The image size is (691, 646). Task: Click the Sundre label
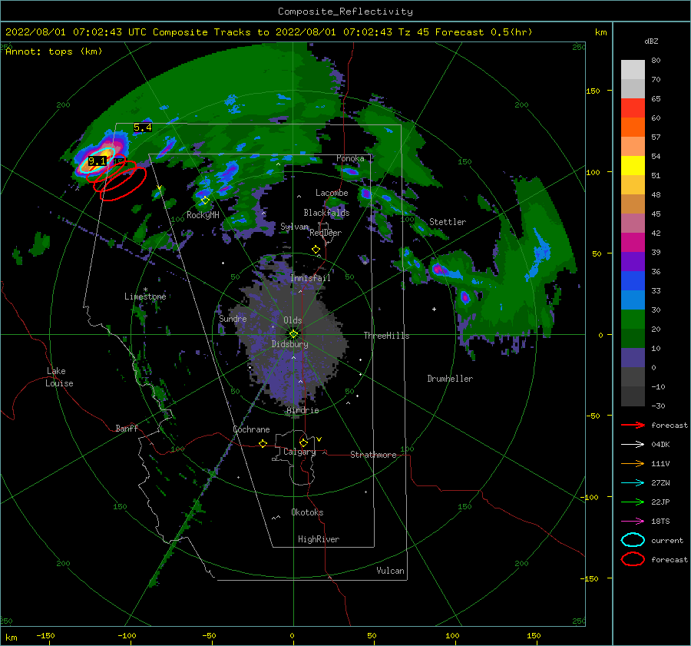click(233, 319)
